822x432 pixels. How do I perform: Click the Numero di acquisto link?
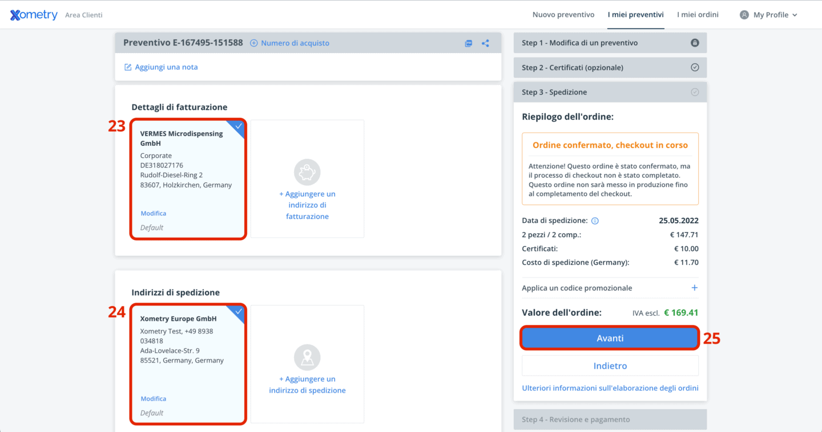pyautogui.click(x=295, y=43)
